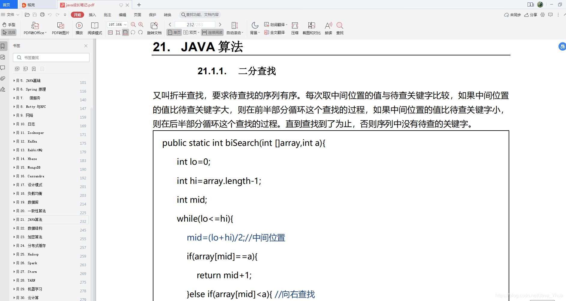Screen dimensions: 566x301
Task: Open the signature panel in the sidebar
Action: [3, 89]
